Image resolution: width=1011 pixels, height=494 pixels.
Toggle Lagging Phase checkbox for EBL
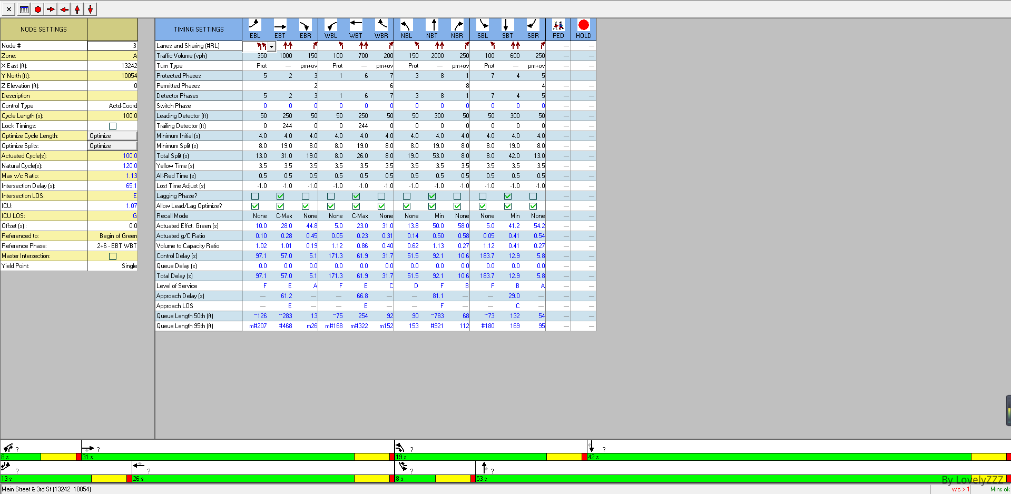pyautogui.click(x=255, y=196)
